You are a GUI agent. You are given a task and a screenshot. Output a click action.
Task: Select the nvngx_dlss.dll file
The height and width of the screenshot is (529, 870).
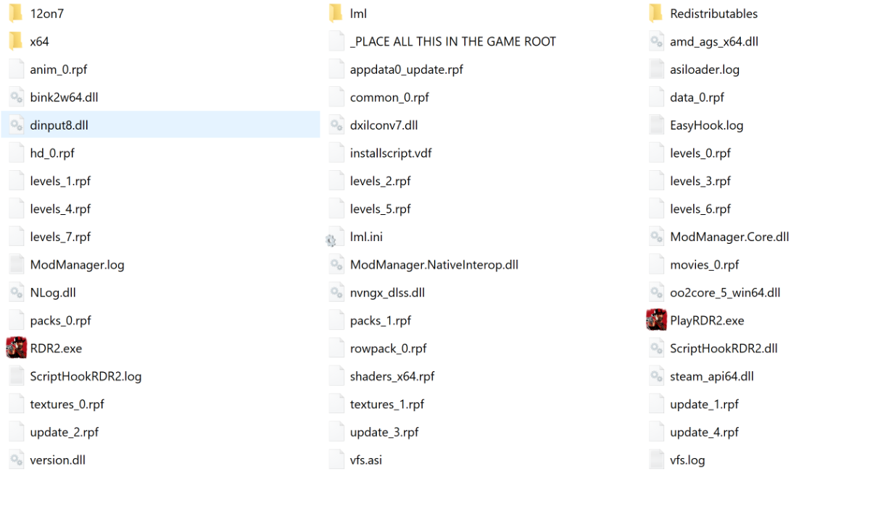pyautogui.click(x=387, y=292)
